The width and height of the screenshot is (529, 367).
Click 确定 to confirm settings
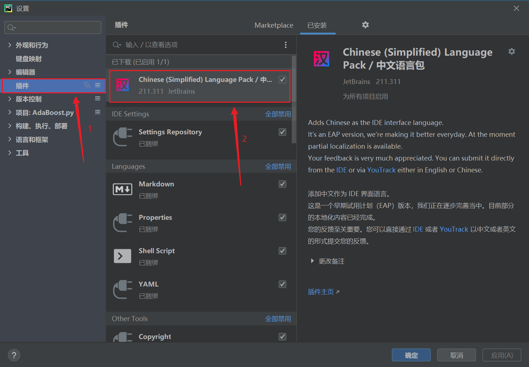(411, 355)
